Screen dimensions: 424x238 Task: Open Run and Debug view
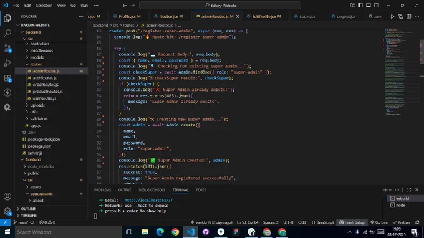point(7,63)
